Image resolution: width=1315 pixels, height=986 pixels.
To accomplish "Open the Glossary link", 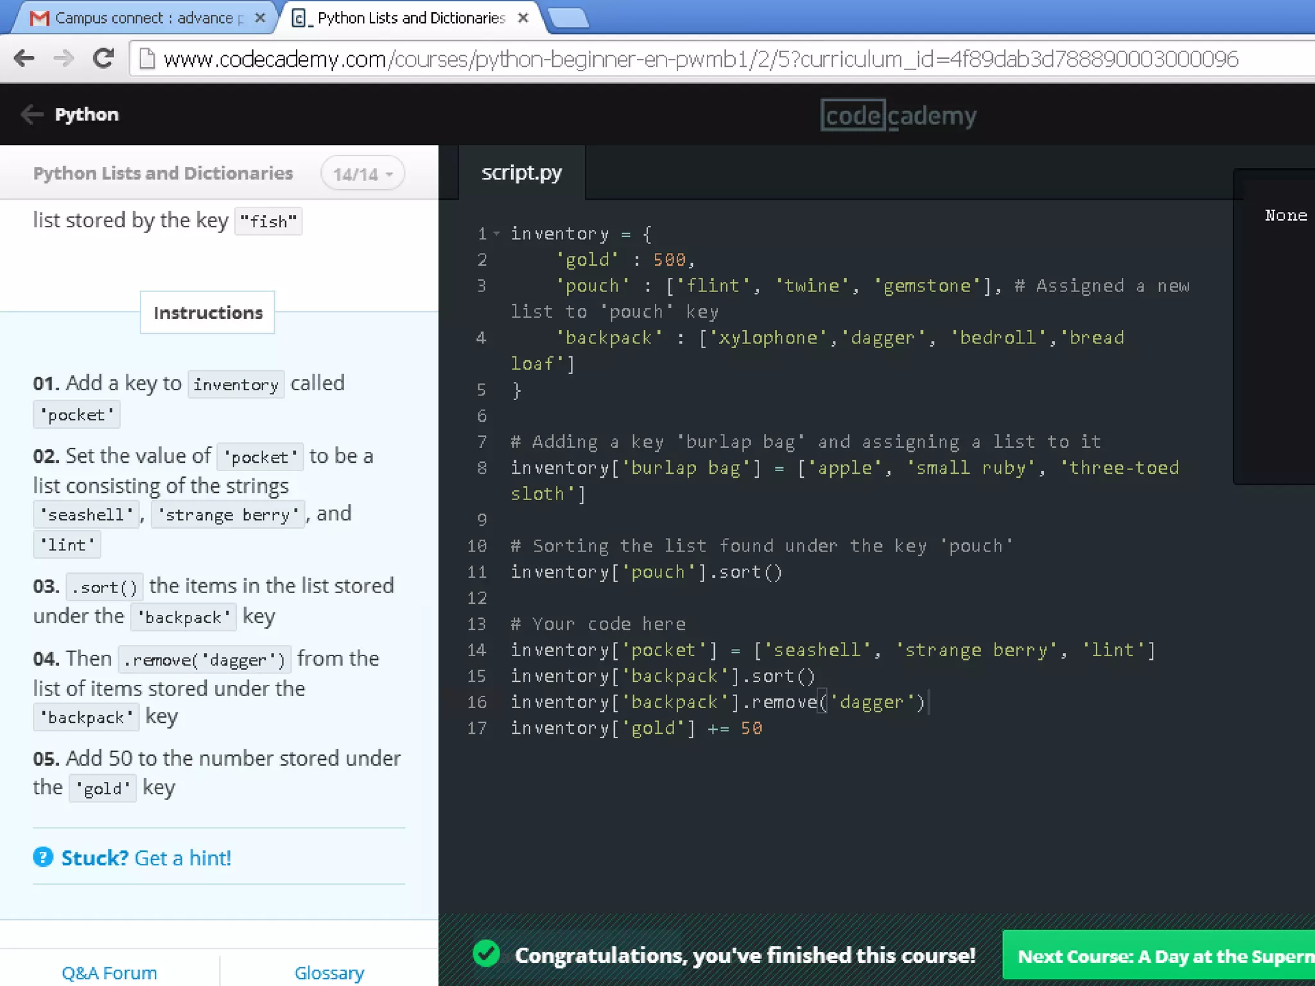I will [329, 973].
